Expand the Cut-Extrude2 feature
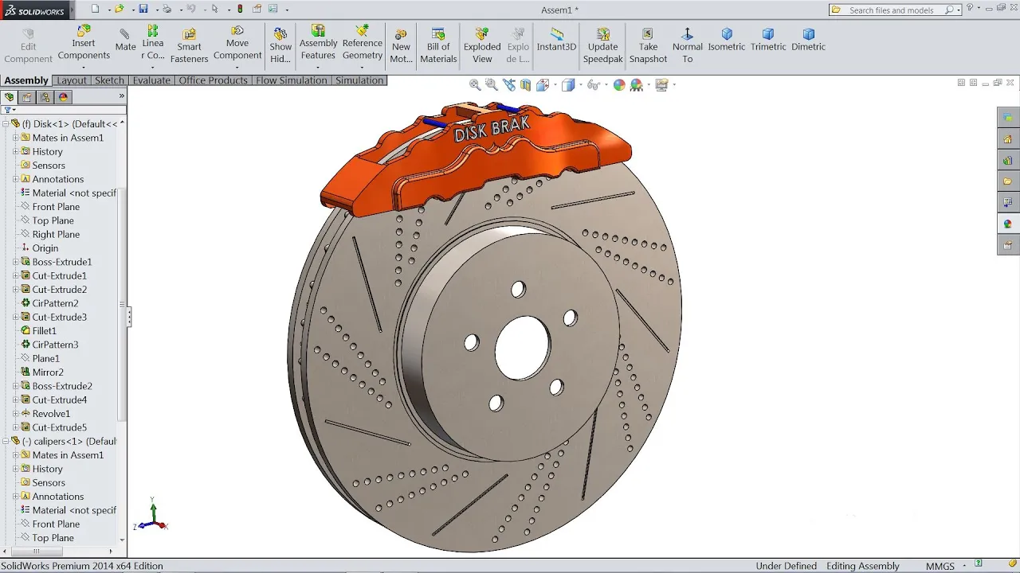This screenshot has width=1020, height=573. click(x=15, y=290)
